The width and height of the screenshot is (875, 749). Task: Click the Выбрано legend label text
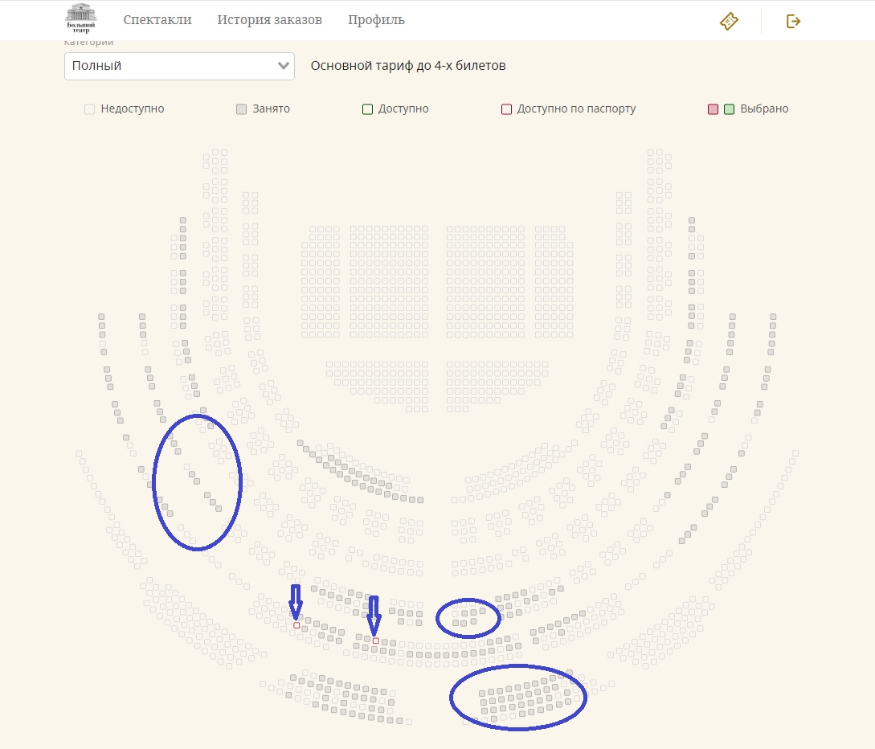point(764,109)
